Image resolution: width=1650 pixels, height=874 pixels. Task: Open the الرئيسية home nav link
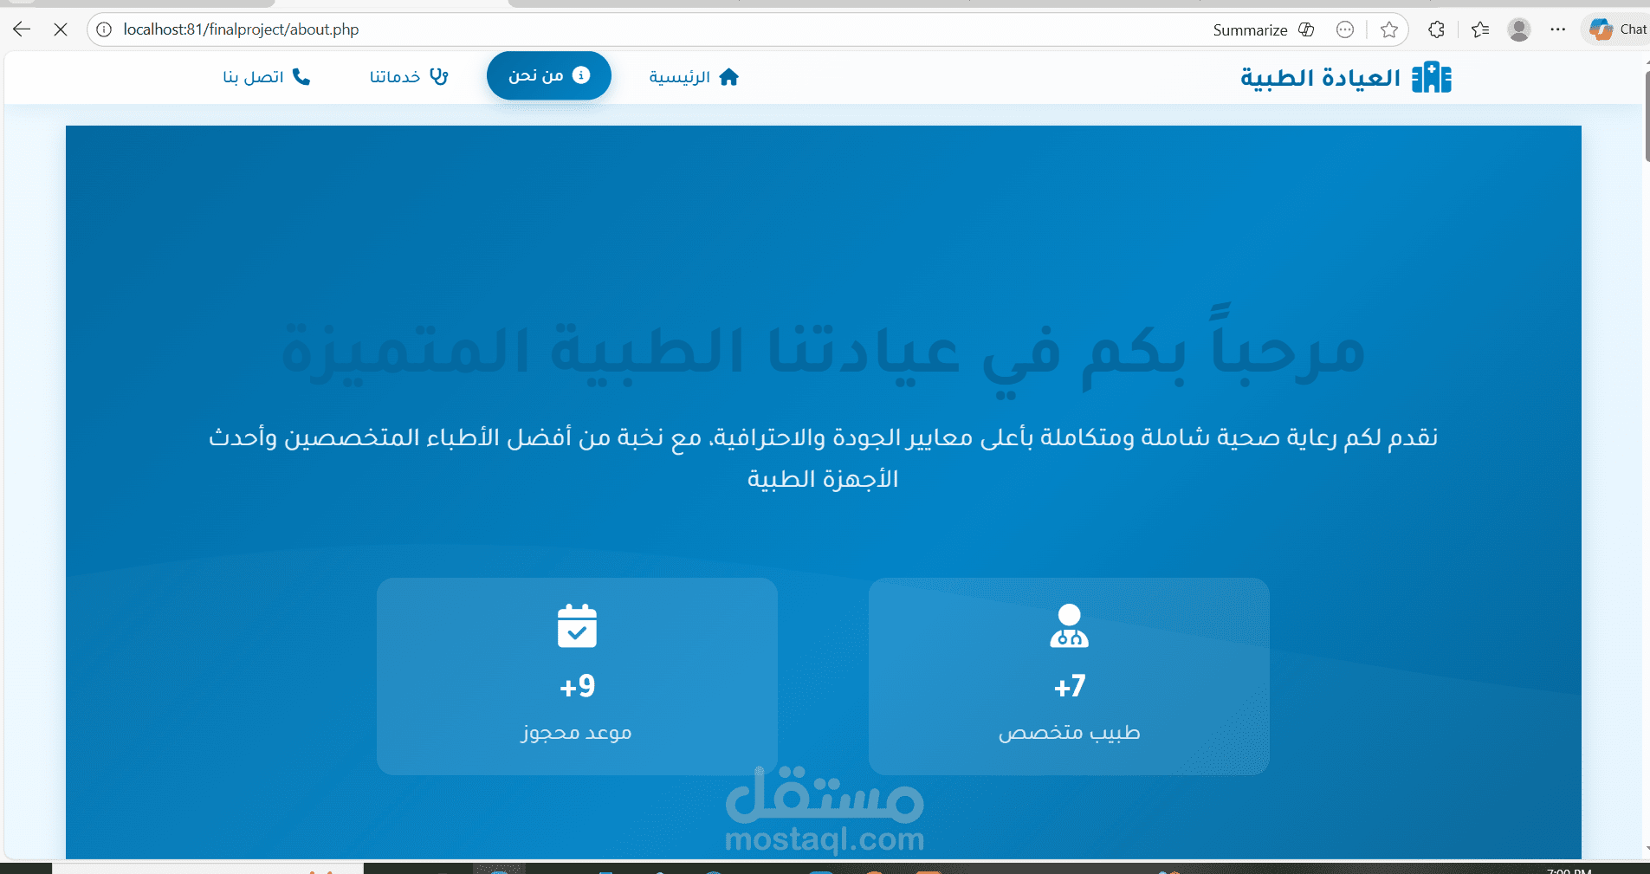694,77
